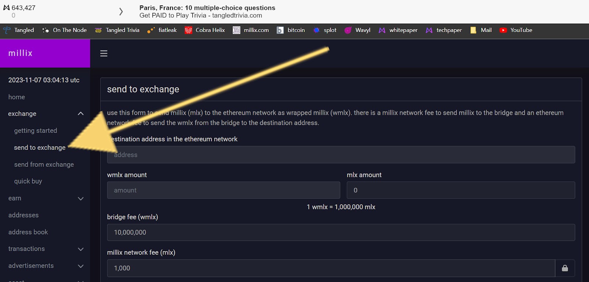Click the 2023-11-07 utc timestamp
The image size is (589, 282).
pyautogui.click(x=44, y=80)
